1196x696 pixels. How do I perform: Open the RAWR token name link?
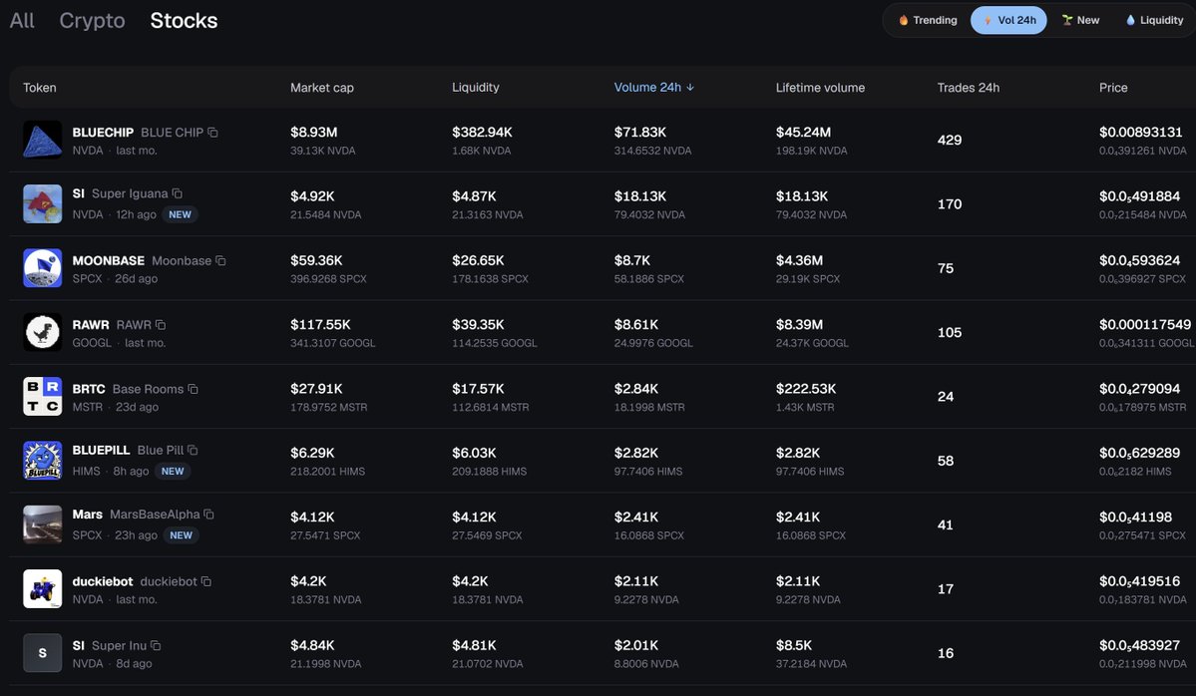click(91, 325)
